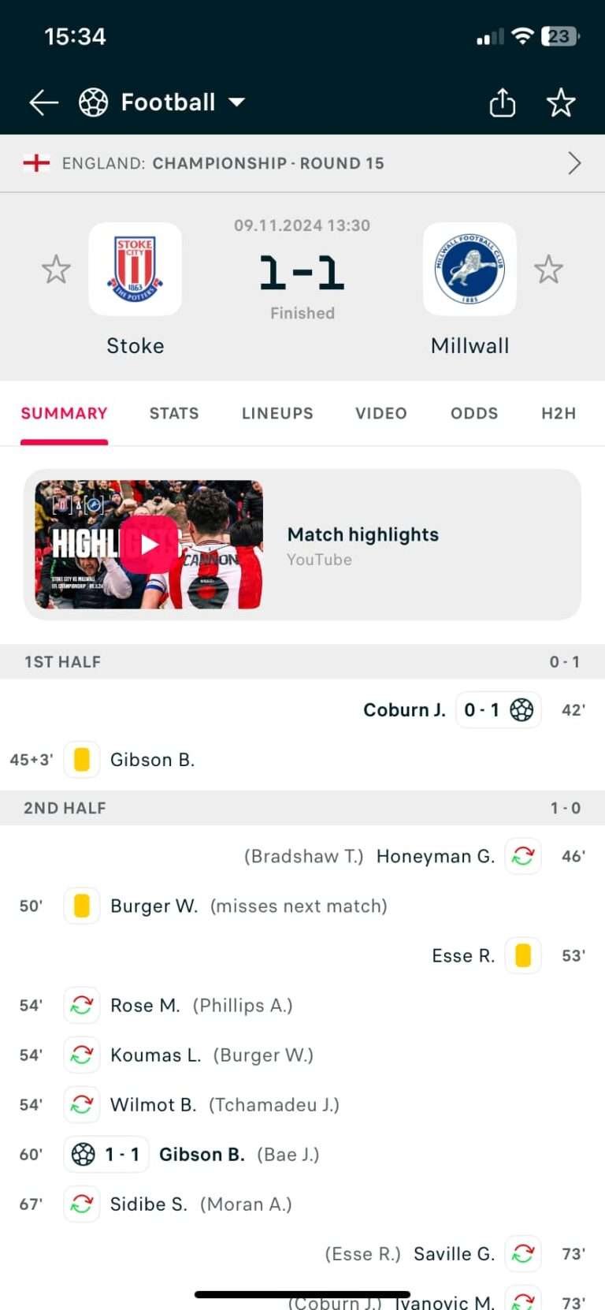Toggle favorite star in the top header
Image resolution: width=605 pixels, height=1310 pixels.
pos(561,102)
